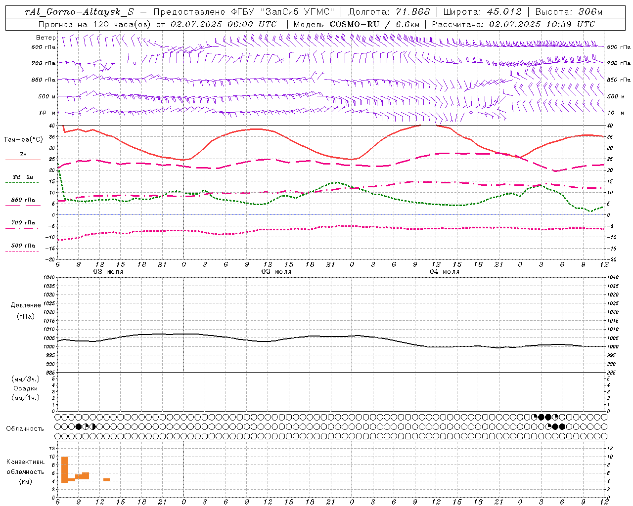
Task: Select the Тем-ра(°C) temperature panel label
Action: point(23,140)
